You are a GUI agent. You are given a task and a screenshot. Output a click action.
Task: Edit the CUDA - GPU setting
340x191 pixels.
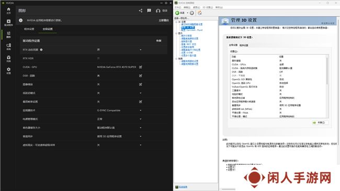click(x=141, y=67)
